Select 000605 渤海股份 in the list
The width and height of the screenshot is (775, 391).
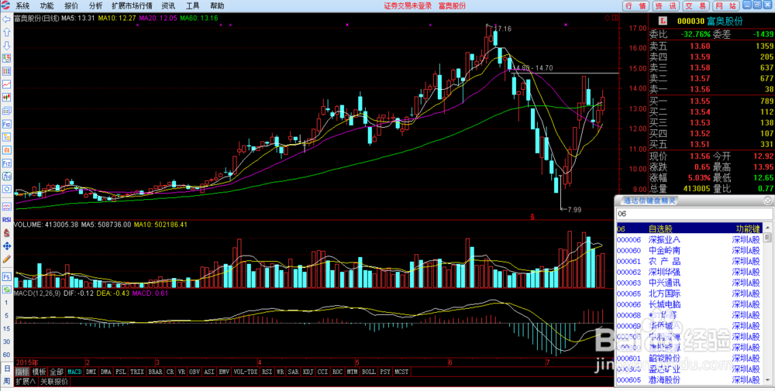pyautogui.click(x=690, y=379)
